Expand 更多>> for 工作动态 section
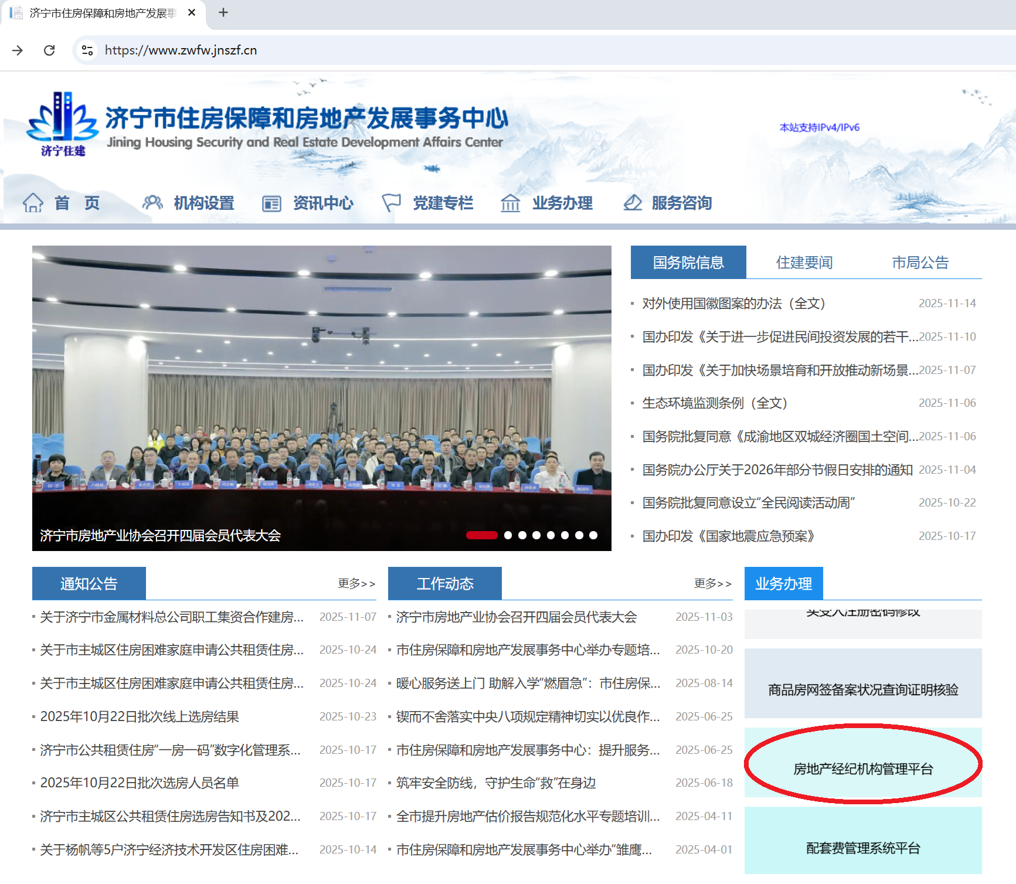 [712, 583]
